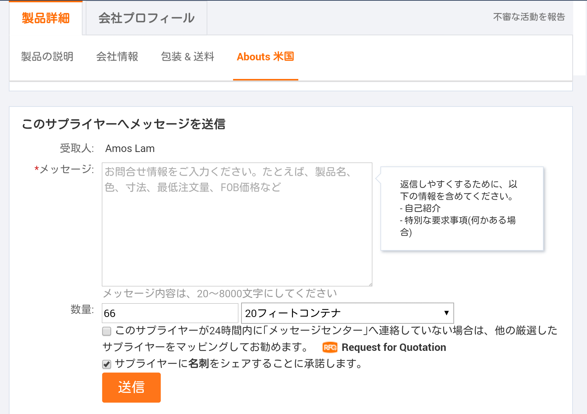Viewport: 587px width, 414px height.
Task: Report suspicious activity via 不審な活動を報告
Action: tap(529, 17)
